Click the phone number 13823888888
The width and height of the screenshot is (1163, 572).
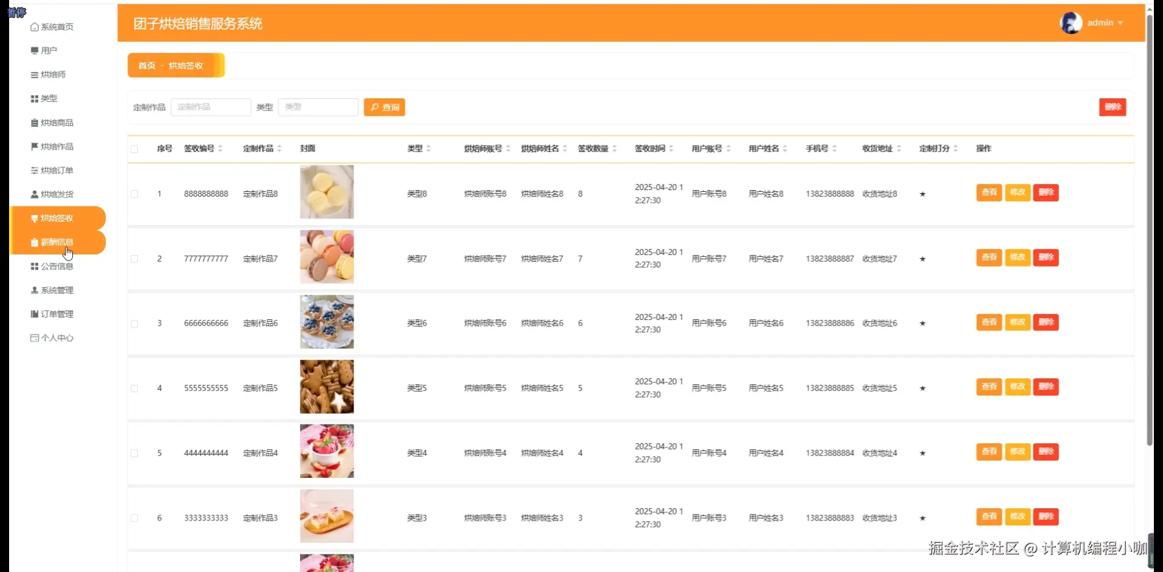point(830,194)
